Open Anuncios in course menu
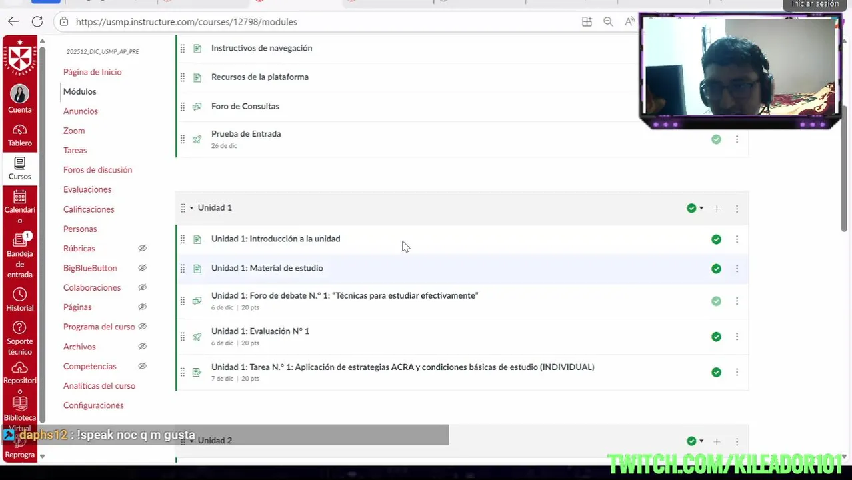852x480 pixels. [81, 111]
